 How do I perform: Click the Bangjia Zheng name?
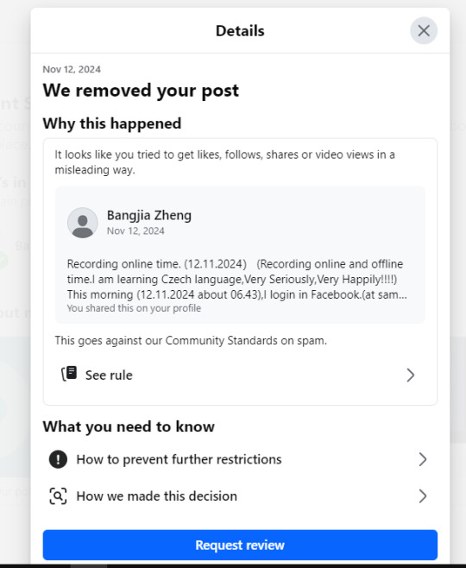(149, 215)
